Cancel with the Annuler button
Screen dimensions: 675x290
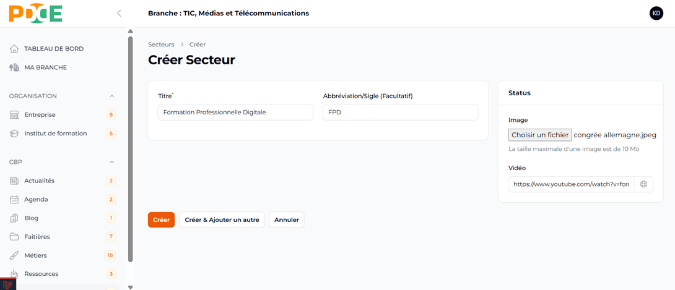coord(286,220)
